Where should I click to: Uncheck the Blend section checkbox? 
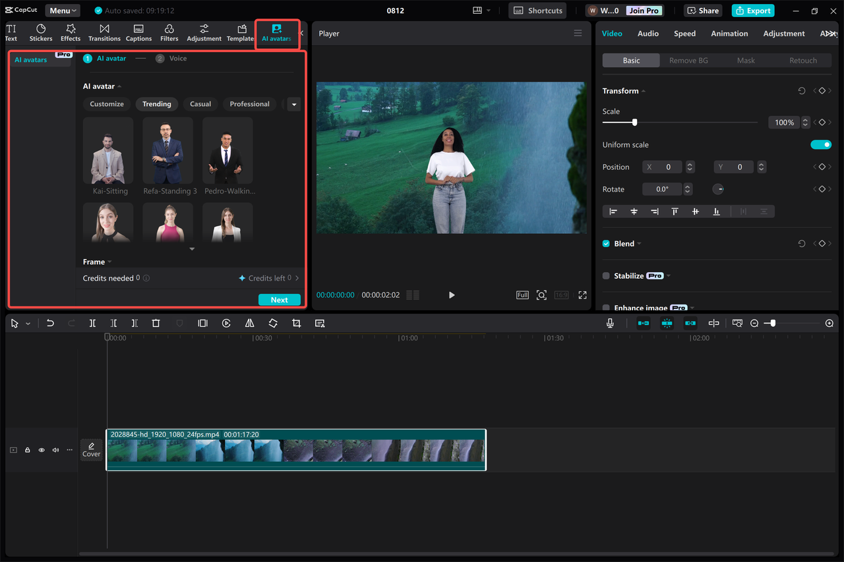click(x=605, y=243)
